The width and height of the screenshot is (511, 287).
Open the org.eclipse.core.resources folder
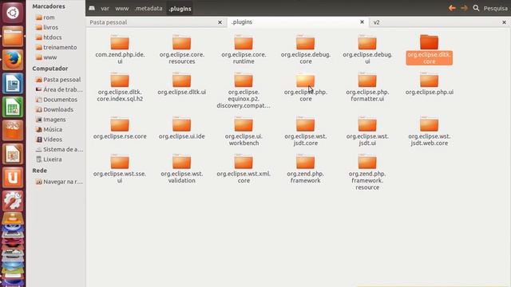point(182,49)
